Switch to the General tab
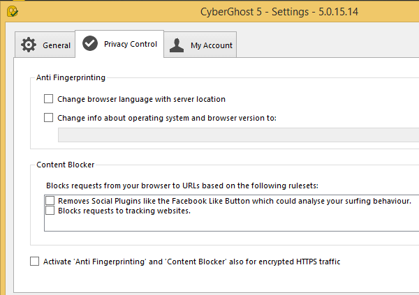Viewport: 419px width, 295px height. click(45, 45)
